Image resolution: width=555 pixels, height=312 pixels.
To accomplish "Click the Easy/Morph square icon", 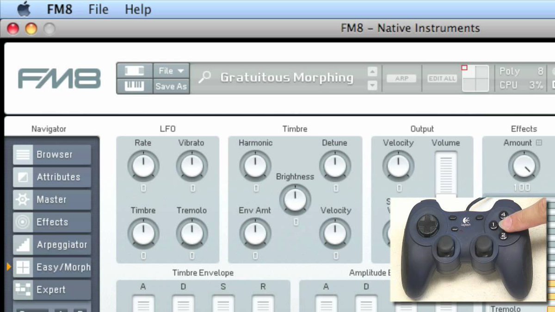I will [x=23, y=267].
